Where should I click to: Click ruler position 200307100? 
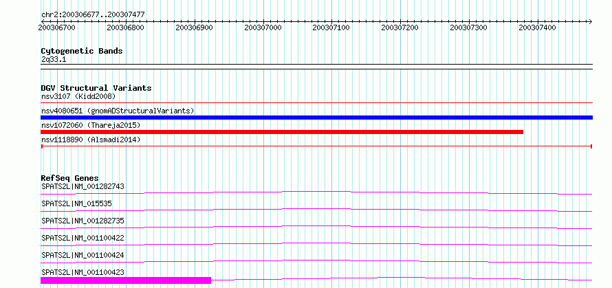click(x=331, y=27)
